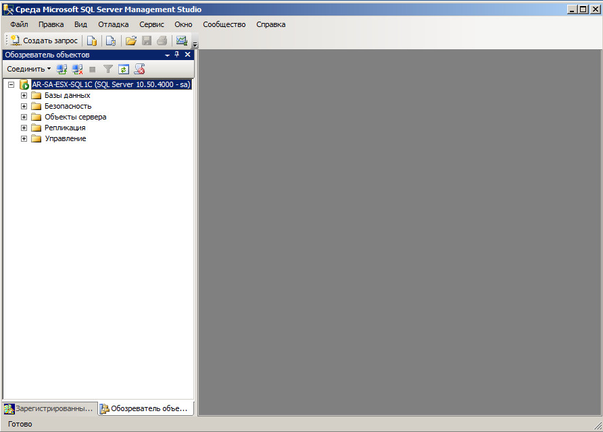Open the Вид menu
Screen dimensions: 603x432
(x=80, y=24)
